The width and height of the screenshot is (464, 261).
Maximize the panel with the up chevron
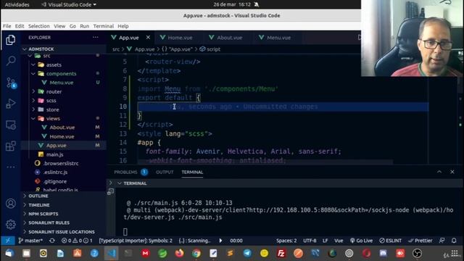(439, 172)
